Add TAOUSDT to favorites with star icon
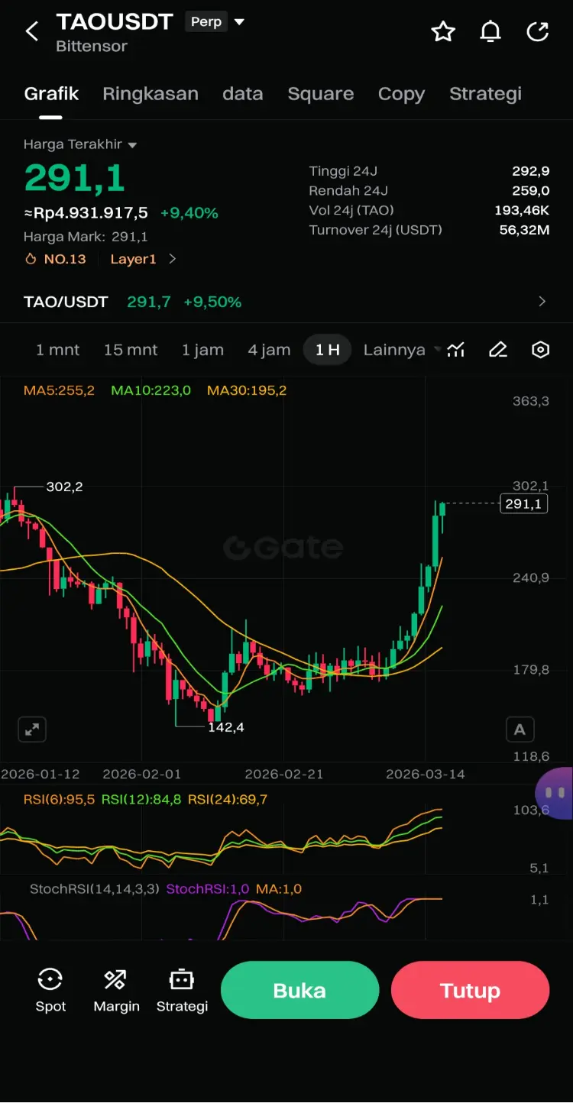Image resolution: width=573 pixels, height=1103 pixels. [443, 31]
